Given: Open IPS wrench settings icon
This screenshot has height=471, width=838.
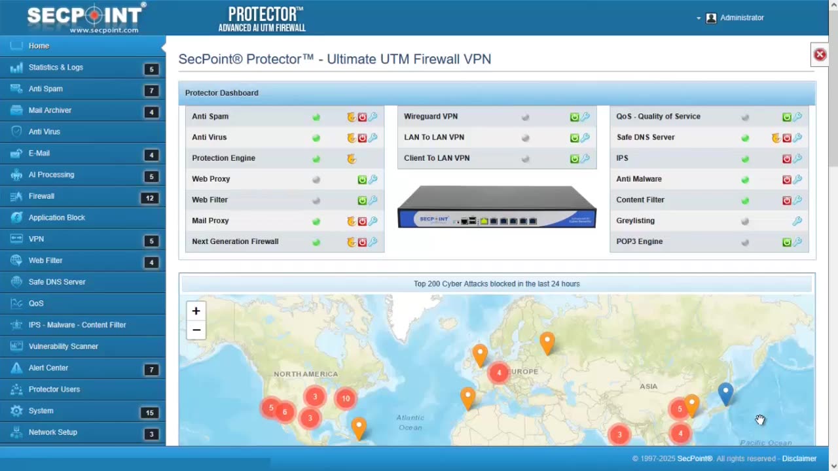Looking at the screenshot, I should point(797,159).
